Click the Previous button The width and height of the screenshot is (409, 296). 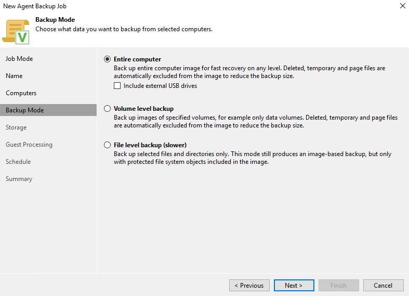pos(249,285)
